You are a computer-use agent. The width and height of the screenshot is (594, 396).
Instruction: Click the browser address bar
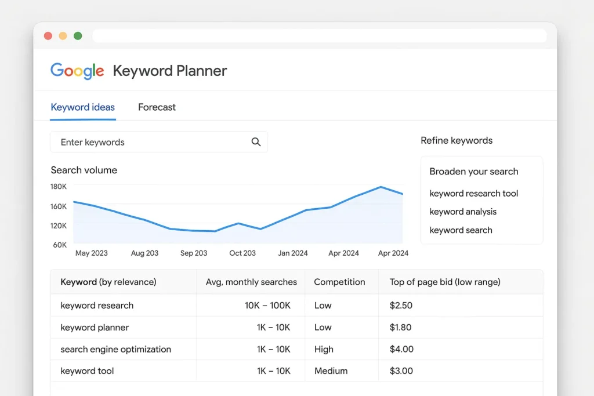point(320,35)
